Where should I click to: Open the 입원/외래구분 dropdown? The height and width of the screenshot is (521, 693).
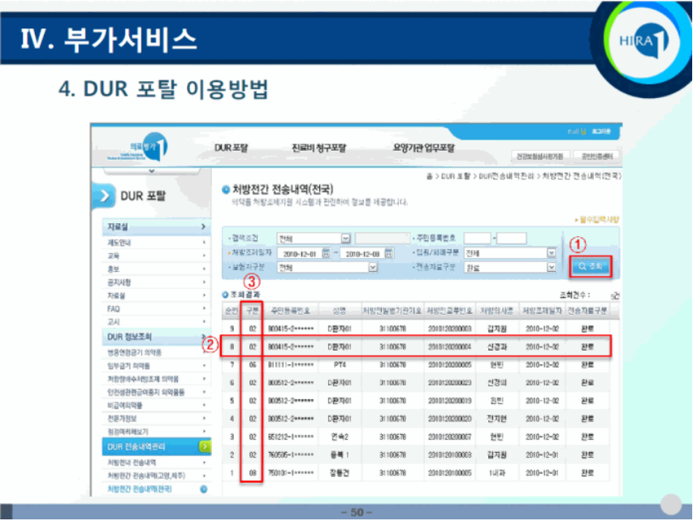(552, 252)
